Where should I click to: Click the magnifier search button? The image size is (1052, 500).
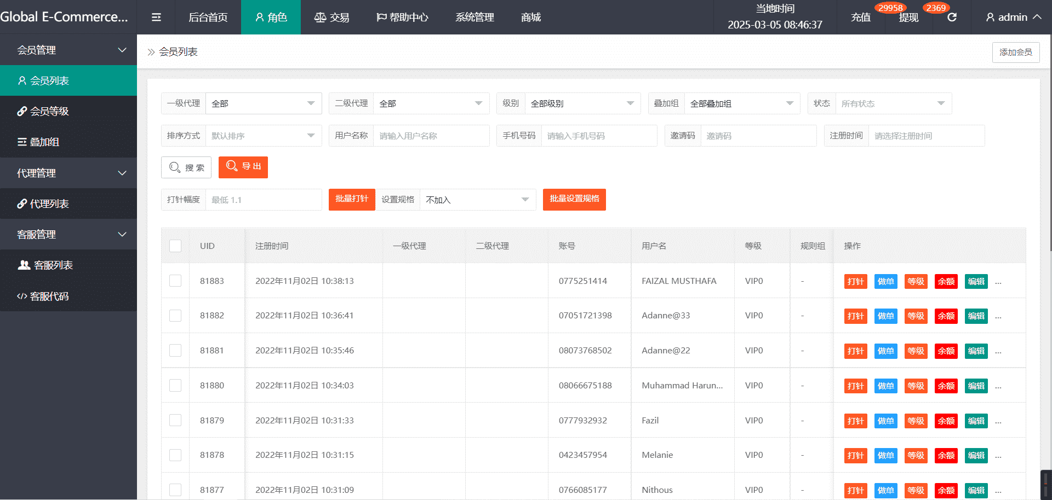186,167
